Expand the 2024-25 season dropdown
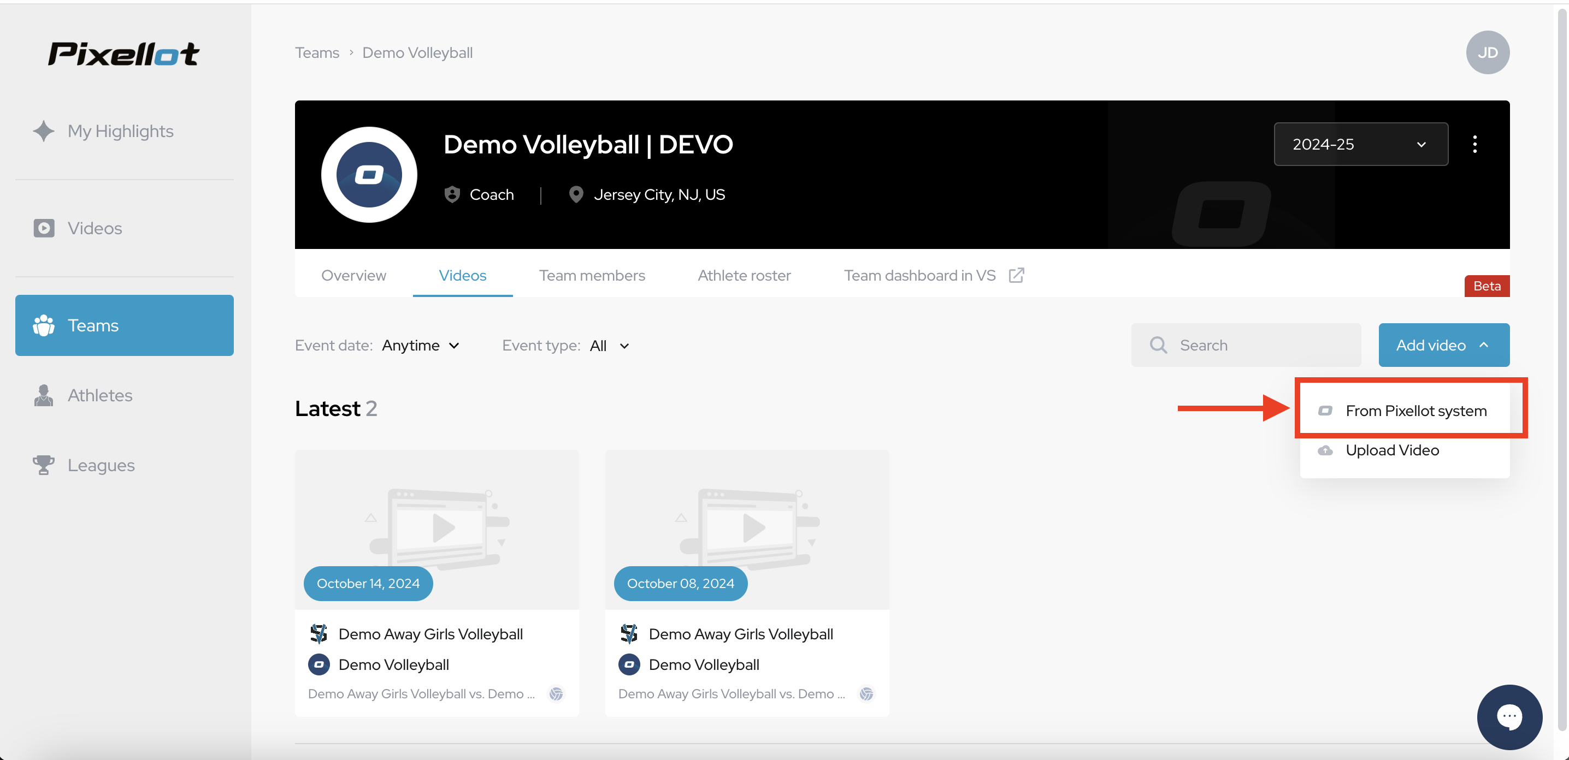Viewport: 1569px width, 760px height. pyautogui.click(x=1360, y=144)
